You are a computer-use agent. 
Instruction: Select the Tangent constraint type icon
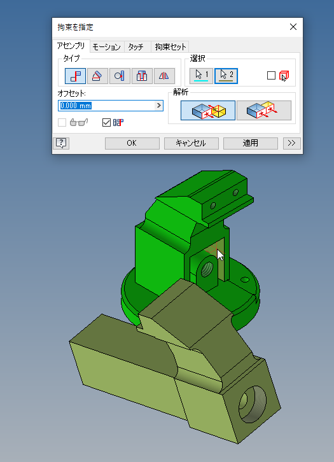point(120,76)
